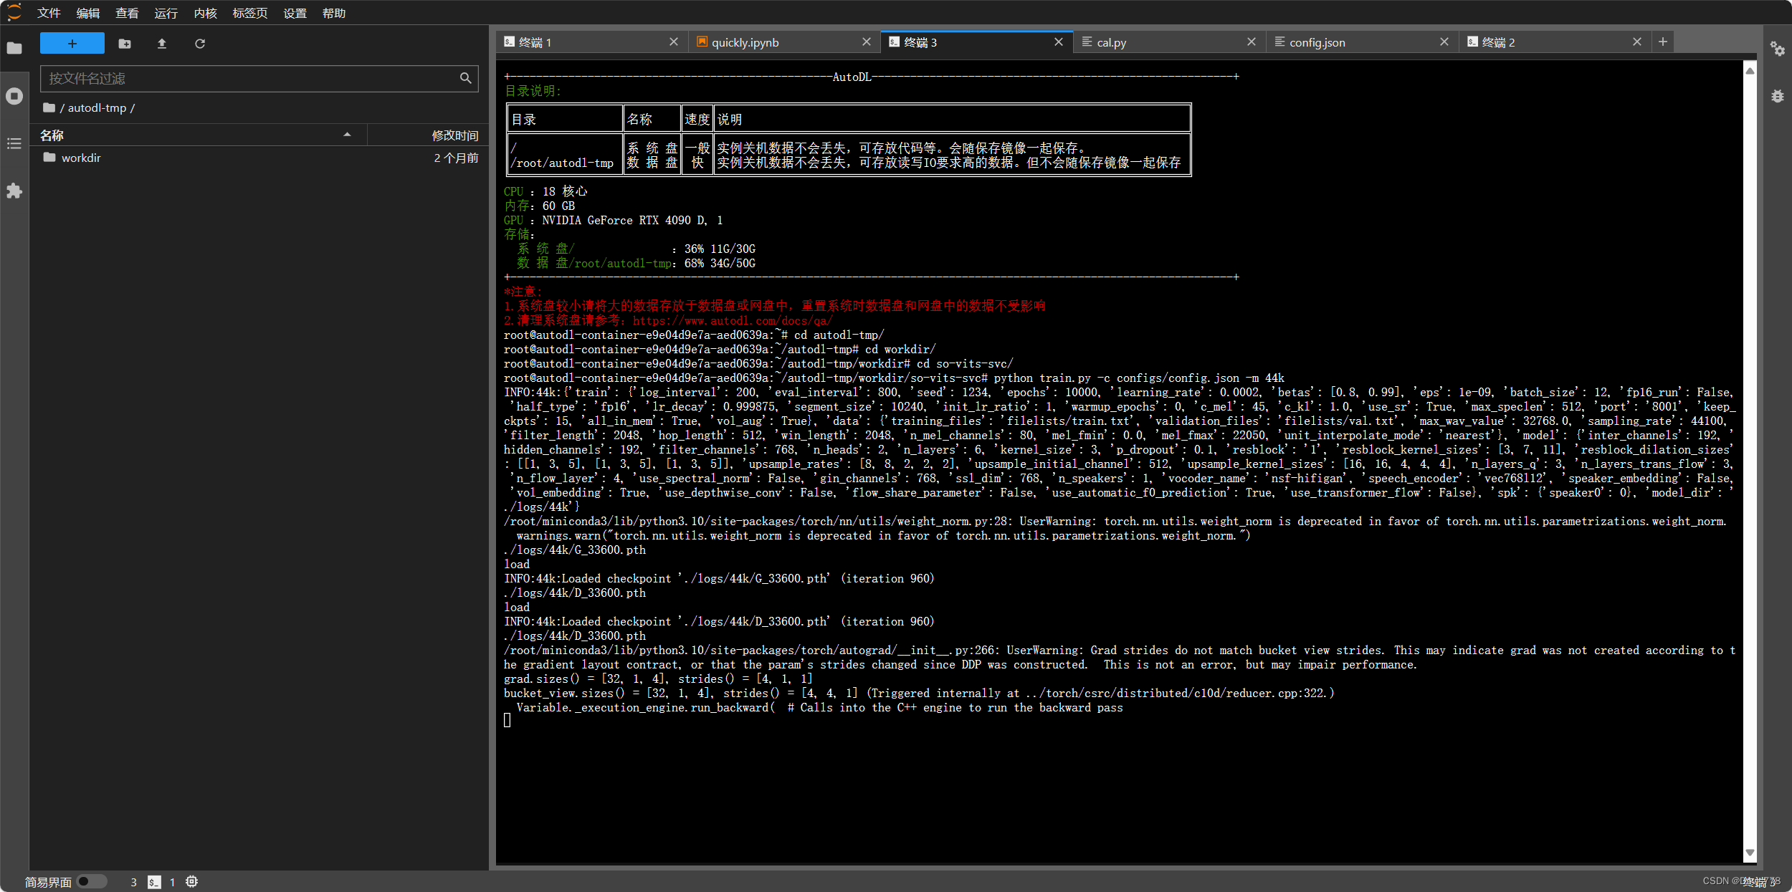Sort by modified time column header
The height and width of the screenshot is (892, 1792).
pos(454,135)
